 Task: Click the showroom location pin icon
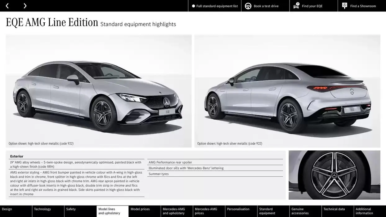(x=344, y=6)
